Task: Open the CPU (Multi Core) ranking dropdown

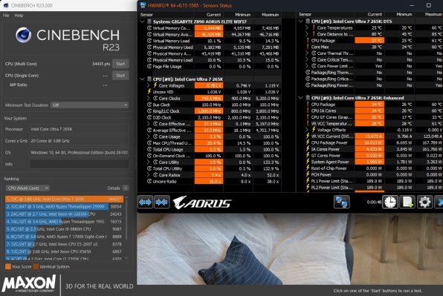Action: point(28,188)
